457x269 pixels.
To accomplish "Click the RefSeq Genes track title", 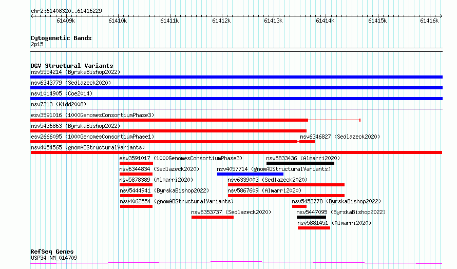I will 52,252.
